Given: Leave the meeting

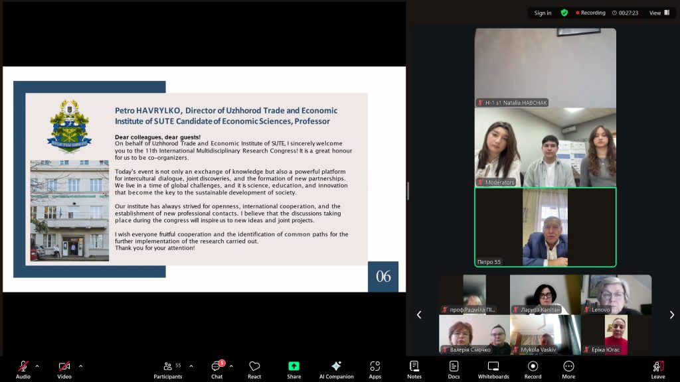Looking at the screenshot, I should [657, 369].
